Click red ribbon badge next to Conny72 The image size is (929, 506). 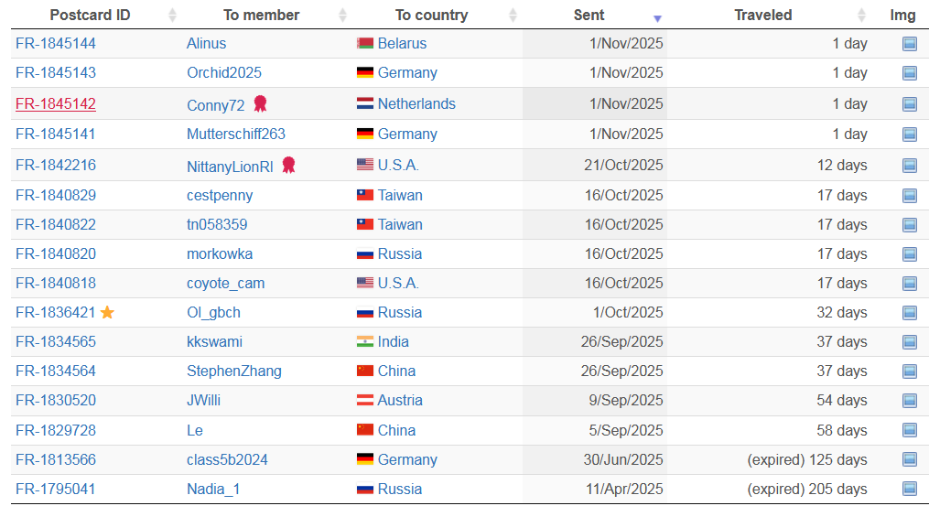[x=261, y=103]
